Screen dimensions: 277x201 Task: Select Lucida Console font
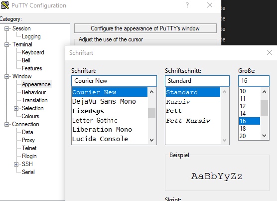(x=110, y=139)
